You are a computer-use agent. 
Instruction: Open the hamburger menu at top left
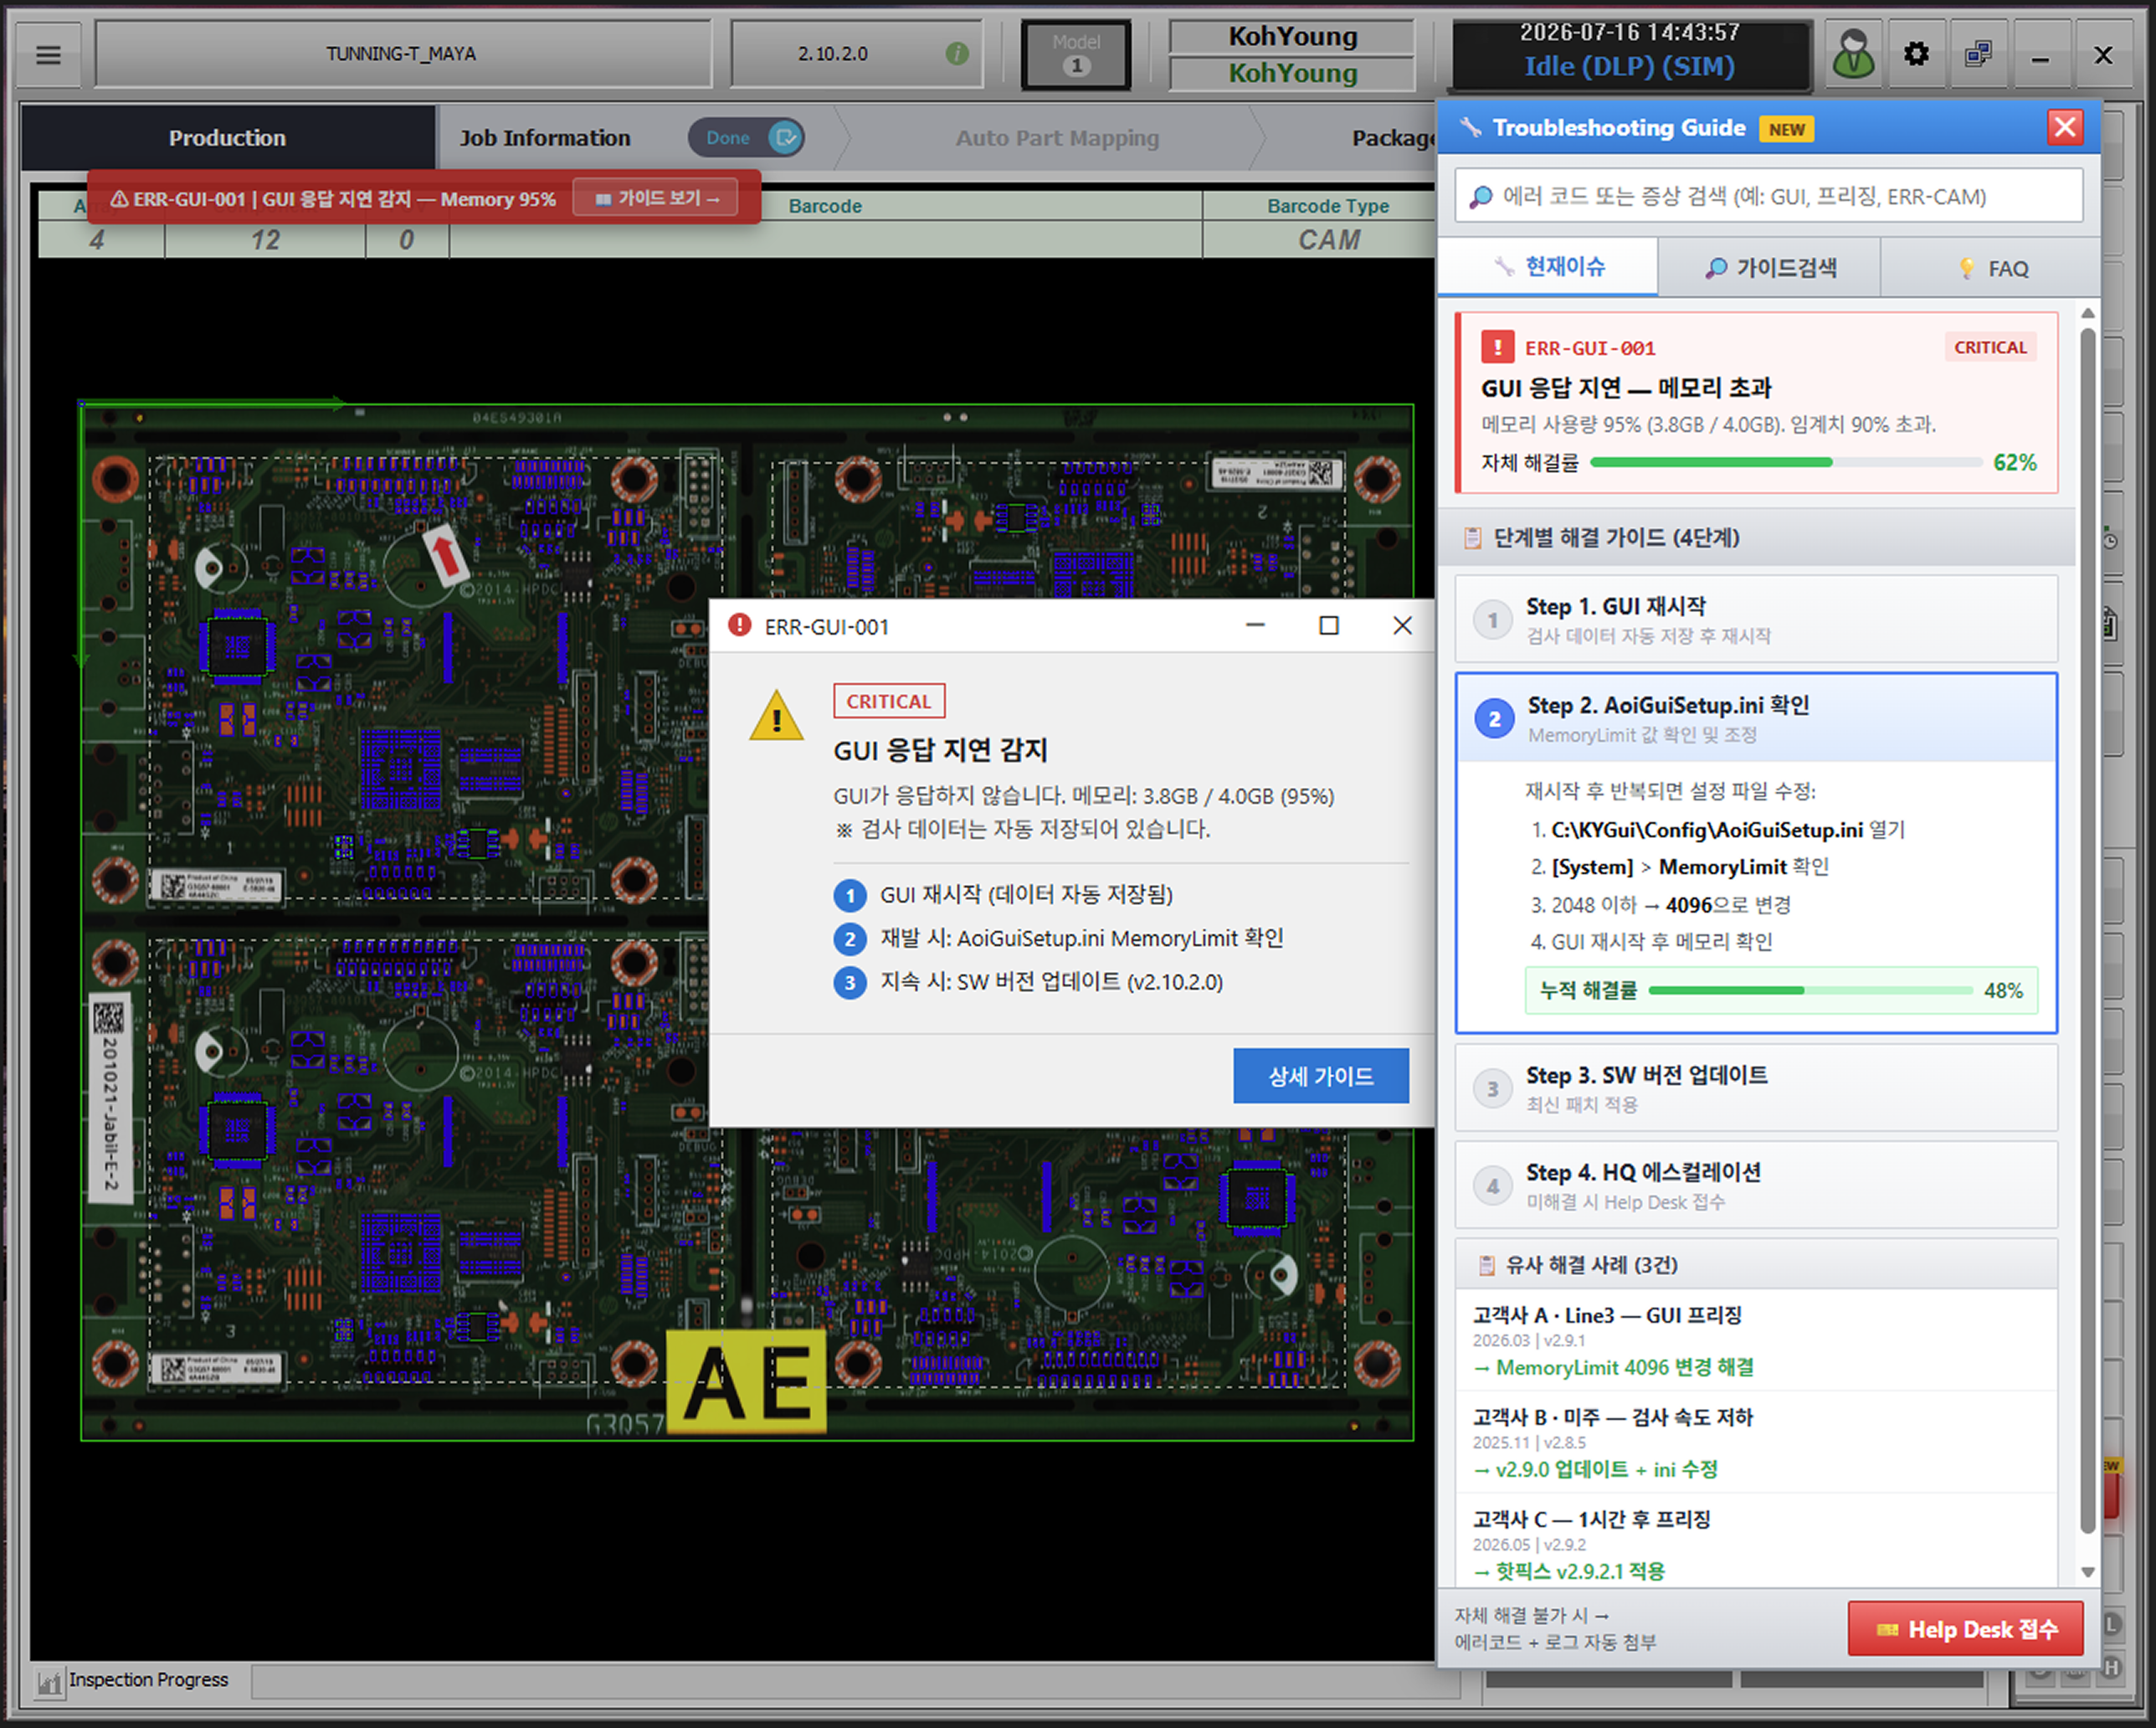(48, 54)
